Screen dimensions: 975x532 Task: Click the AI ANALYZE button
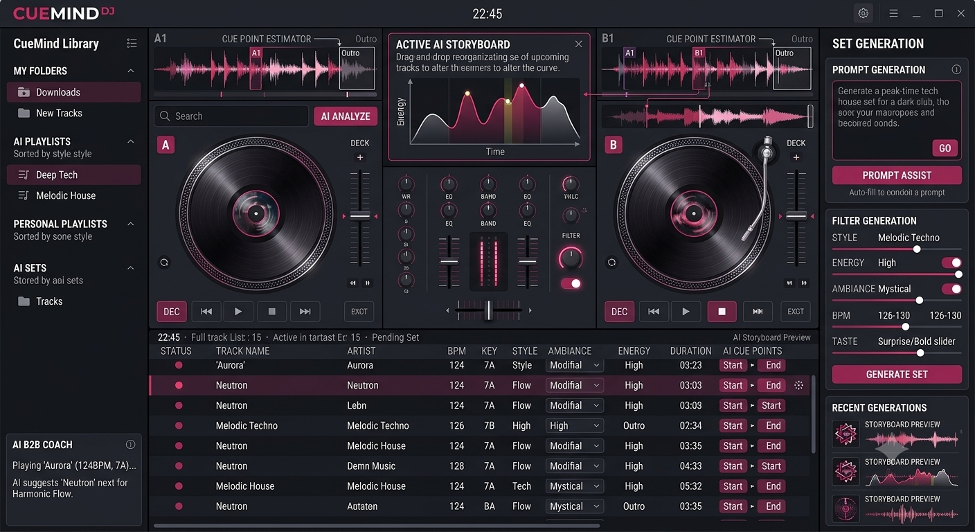coord(346,116)
